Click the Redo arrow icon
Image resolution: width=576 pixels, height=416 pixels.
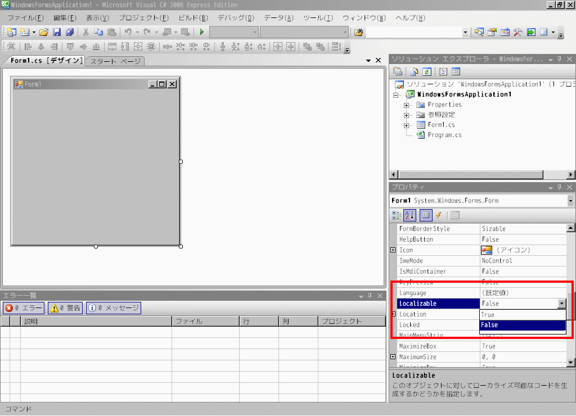(147, 32)
